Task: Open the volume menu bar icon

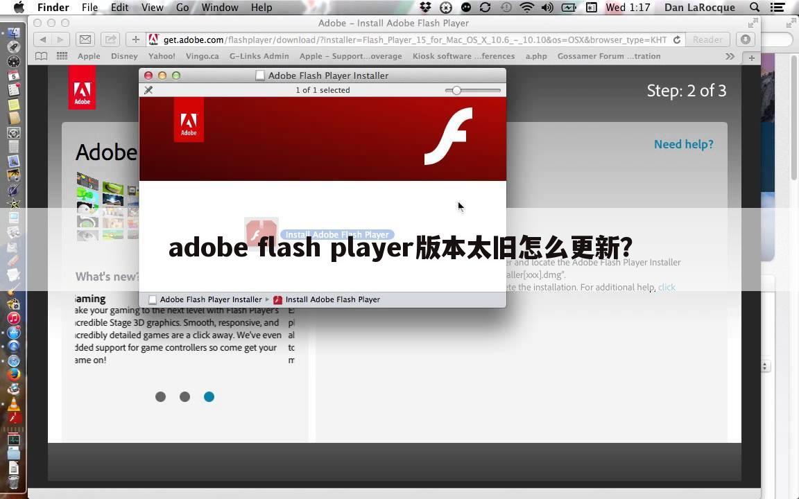Action: [x=547, y=8]
